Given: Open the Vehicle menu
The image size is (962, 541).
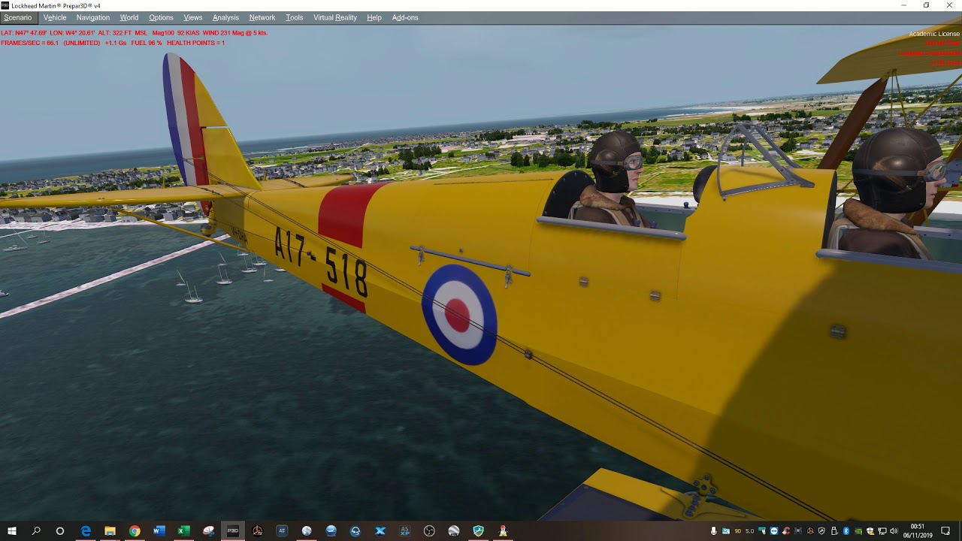Looking at the screenshot, I should (x=55, y=17).
